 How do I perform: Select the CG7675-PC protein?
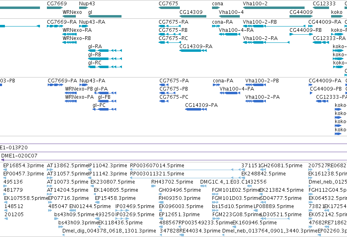point(164,101)
